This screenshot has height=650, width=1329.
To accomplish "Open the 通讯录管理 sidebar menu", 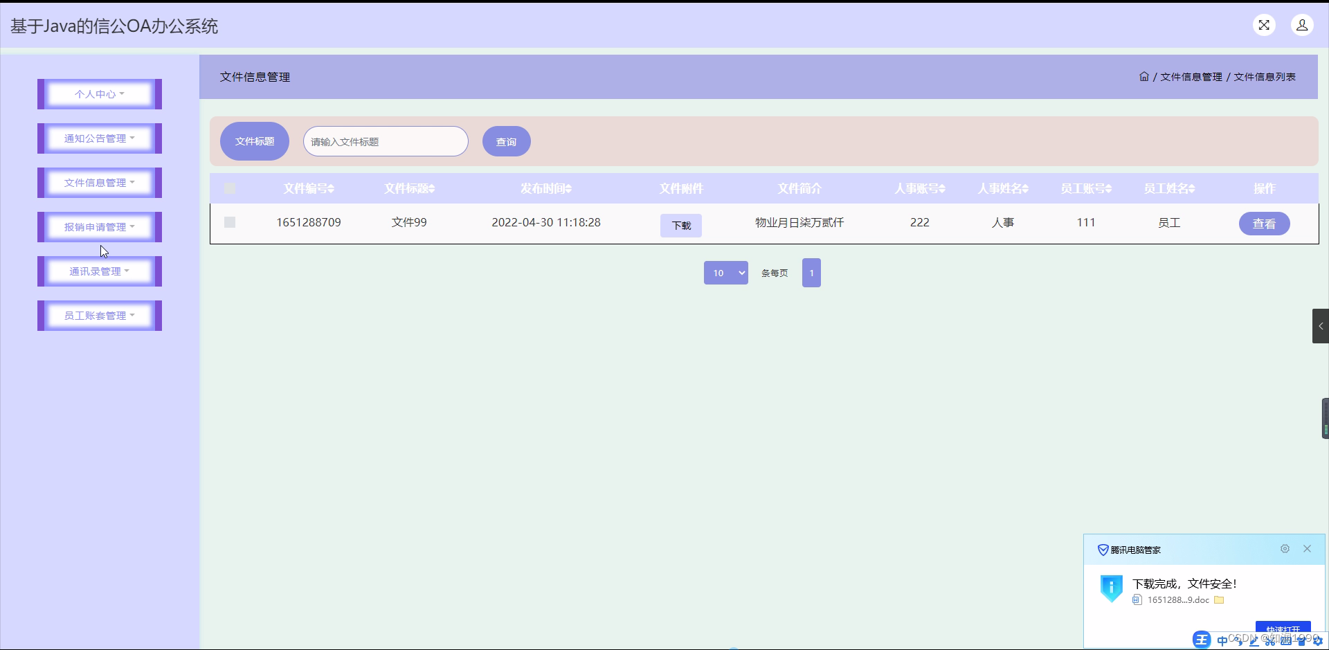I will pyautogui.click(x=99, y=271).
